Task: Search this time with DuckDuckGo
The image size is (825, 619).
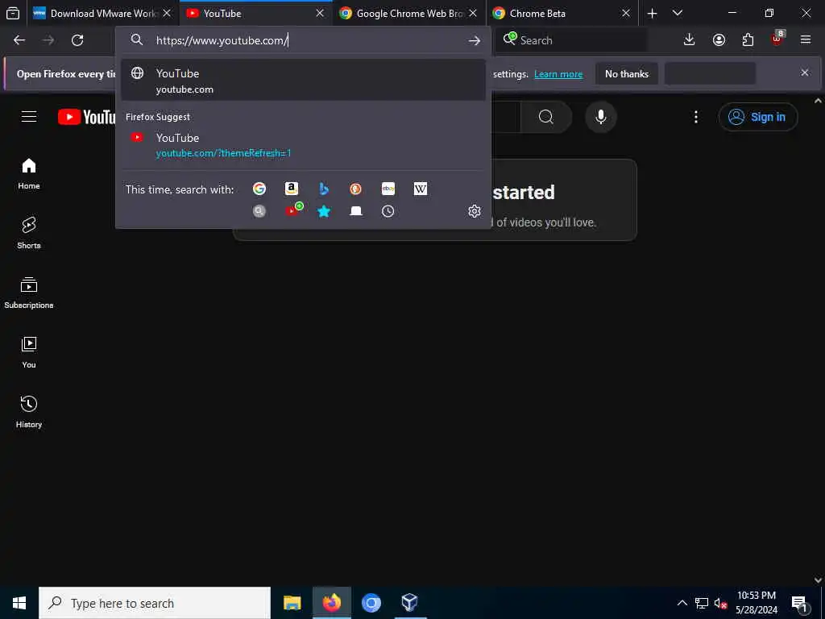Action: point(355,189)
